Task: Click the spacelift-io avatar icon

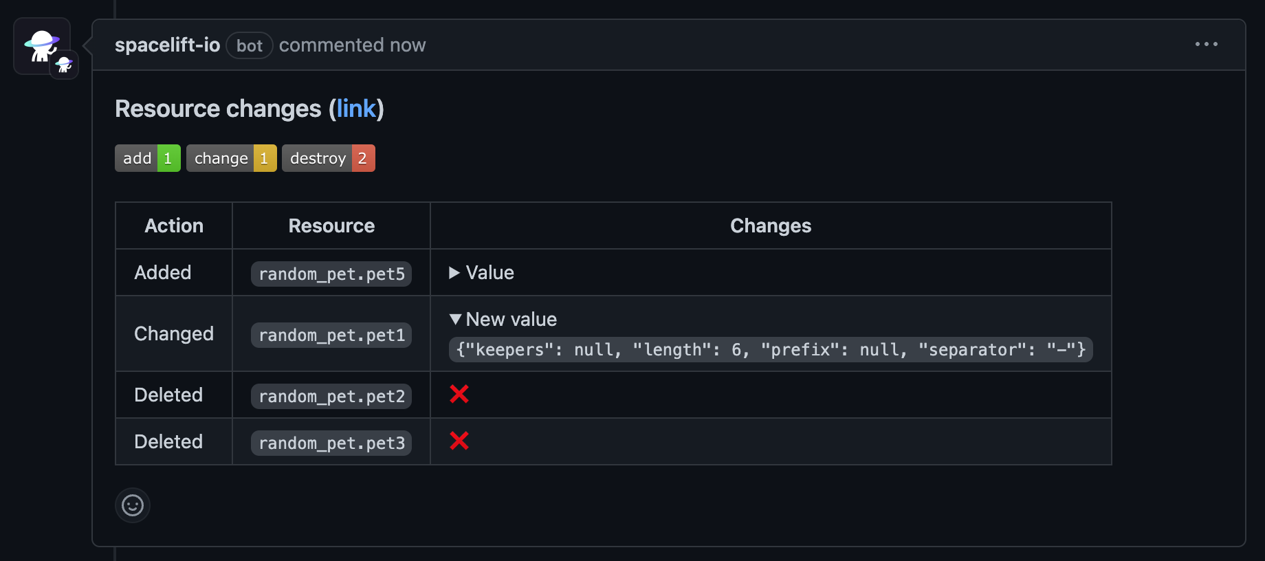Action: click(42, 46)
